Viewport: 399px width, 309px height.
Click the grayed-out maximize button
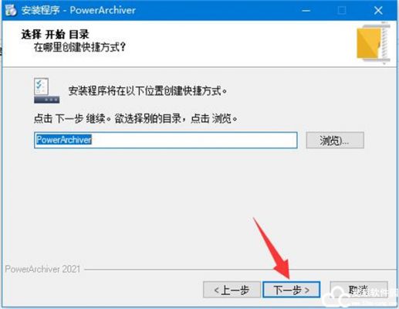[342, 11]
